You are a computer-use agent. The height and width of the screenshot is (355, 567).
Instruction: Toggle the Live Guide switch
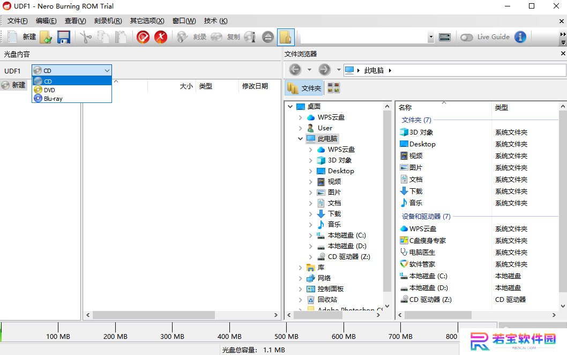pyautogui.click(x=466, y=38)
